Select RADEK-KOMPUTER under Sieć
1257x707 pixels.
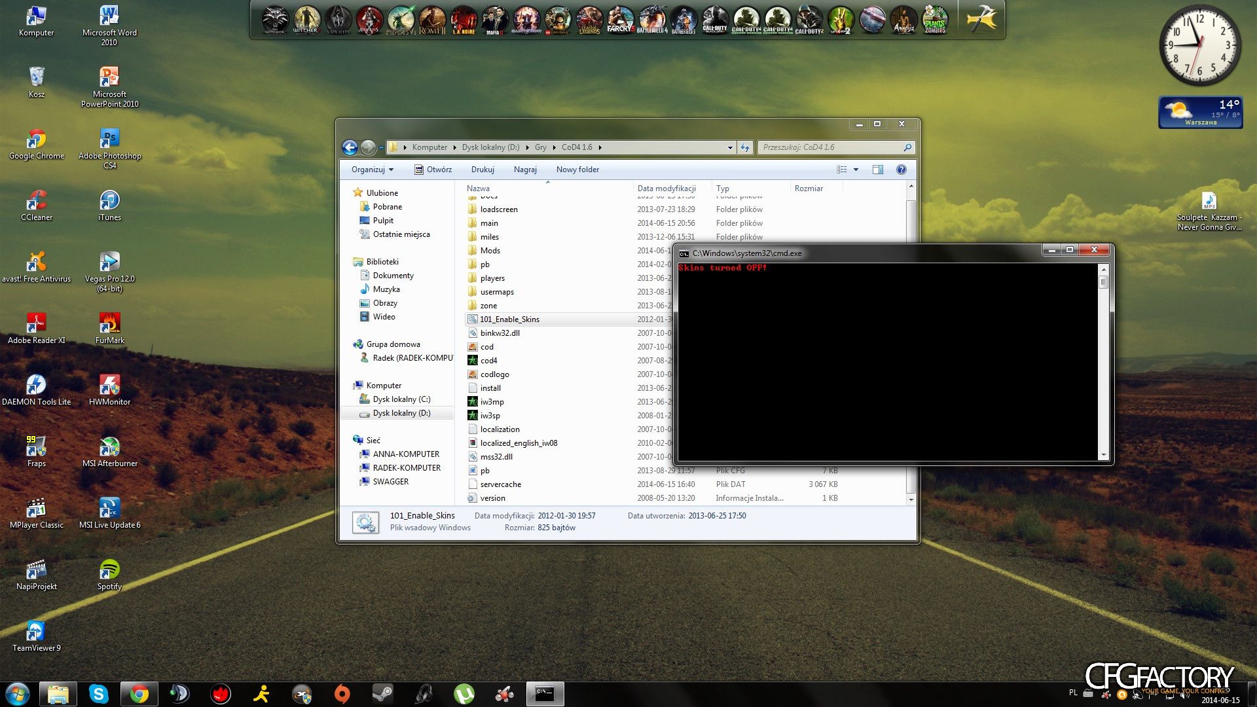[407, 468]
